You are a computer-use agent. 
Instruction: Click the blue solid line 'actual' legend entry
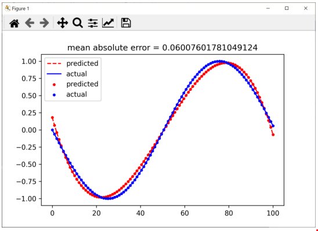67,74
